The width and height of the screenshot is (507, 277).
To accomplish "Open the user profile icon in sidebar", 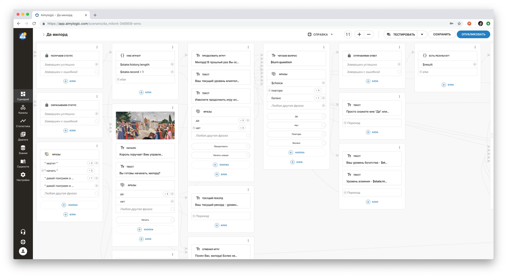I will [x=23, y=251].
